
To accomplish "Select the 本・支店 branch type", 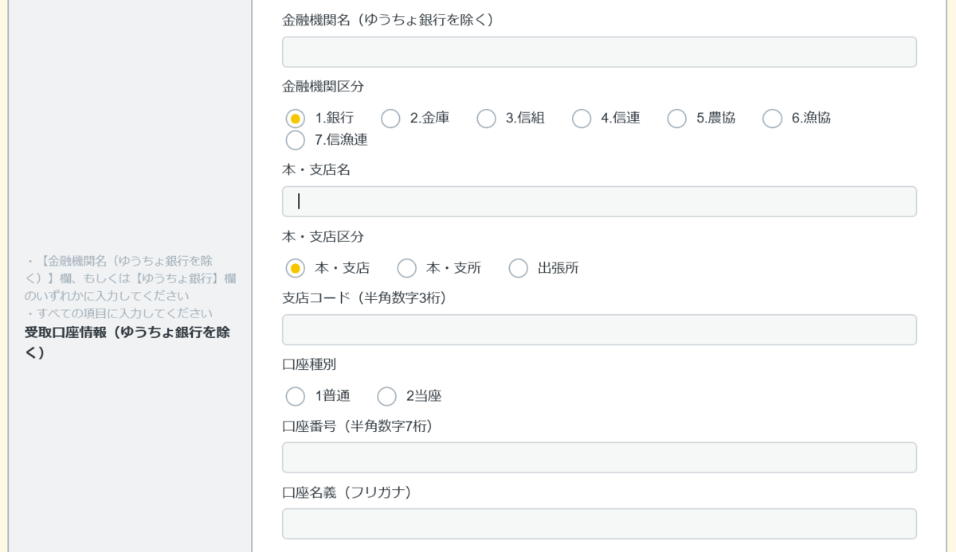I will [x=296, y=268].
